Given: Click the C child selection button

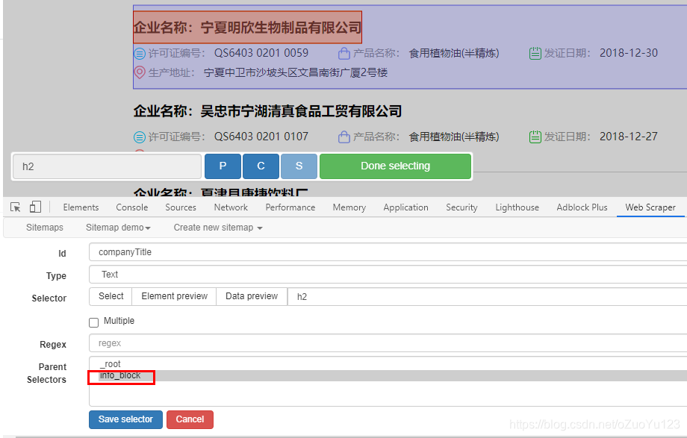Looking at the screenshot, I should pos(261,166).
